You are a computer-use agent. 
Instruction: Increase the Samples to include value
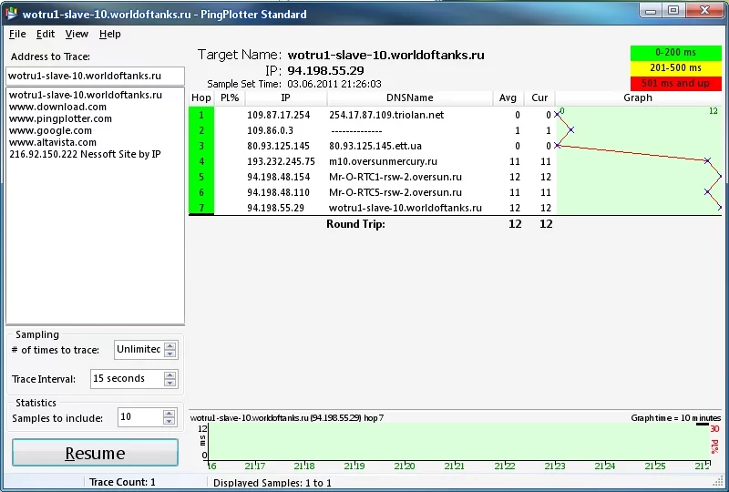(169, 414)
